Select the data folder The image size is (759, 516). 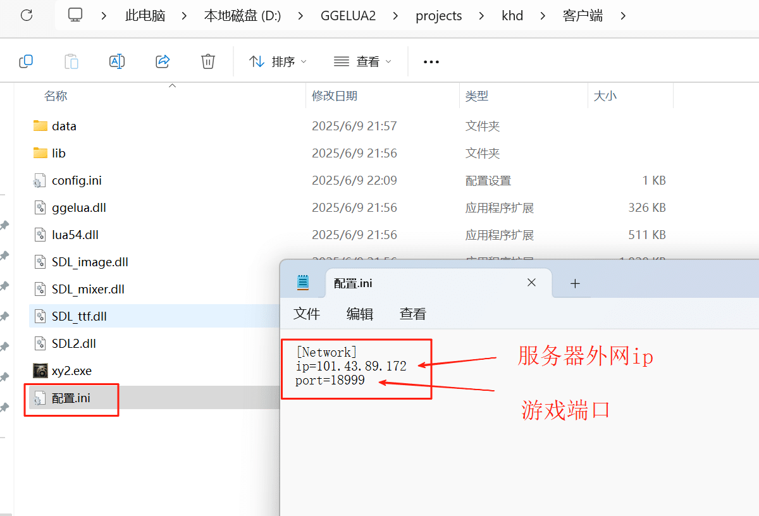[64, 126]
